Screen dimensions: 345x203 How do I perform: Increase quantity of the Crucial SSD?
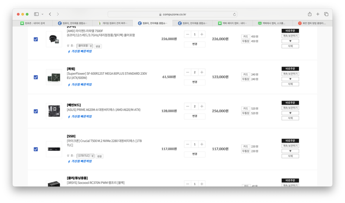coord(202,144)
